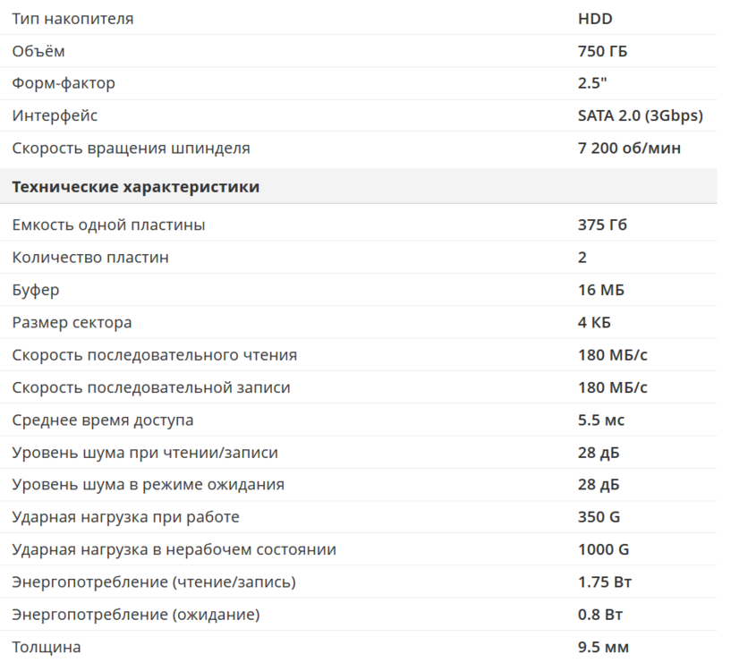Click the "Технические характеристики" section header
Image resolution: width=731 pixels, height=671 pixels.
coord(135,187)
